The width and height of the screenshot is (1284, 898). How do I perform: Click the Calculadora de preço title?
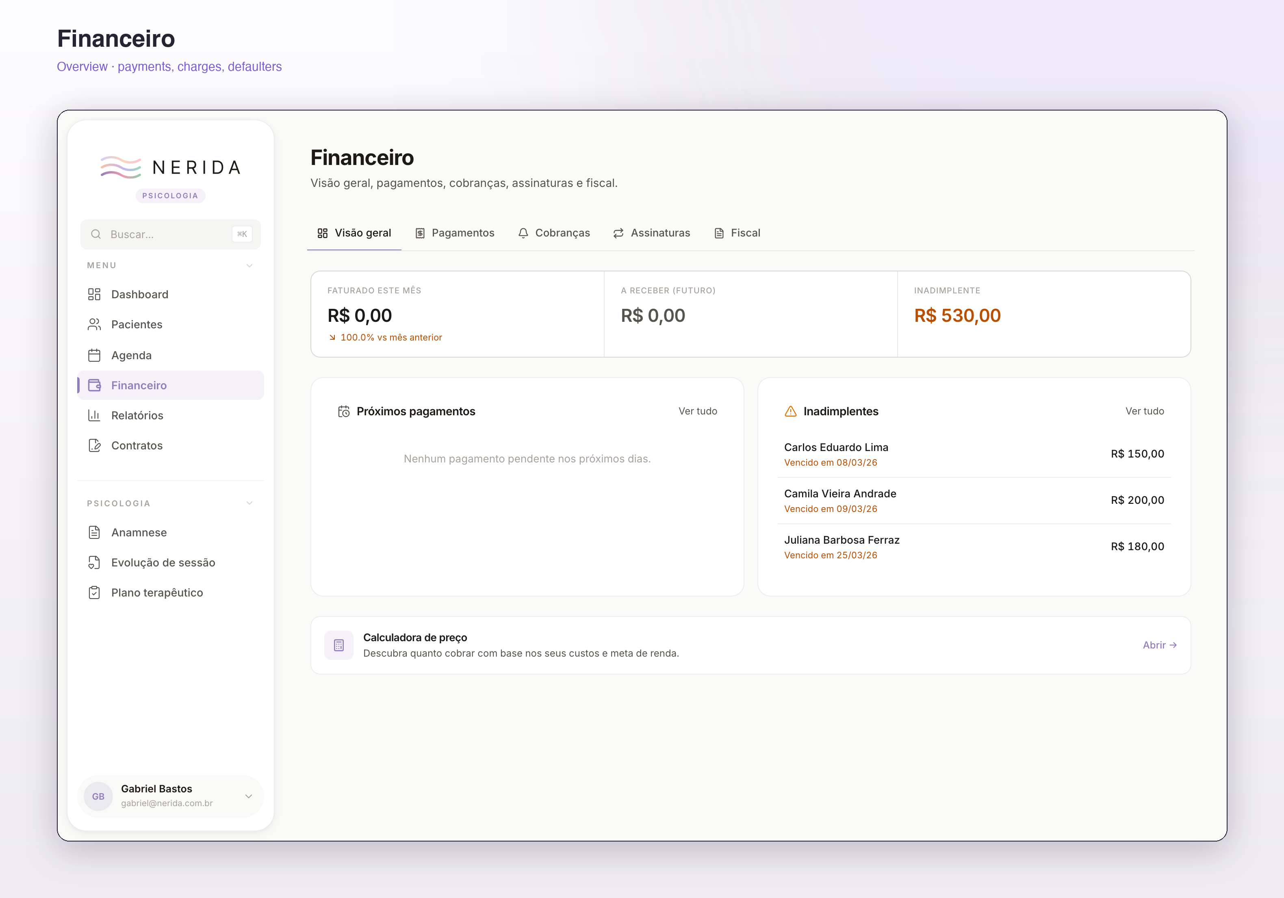(x=415, y=638)
